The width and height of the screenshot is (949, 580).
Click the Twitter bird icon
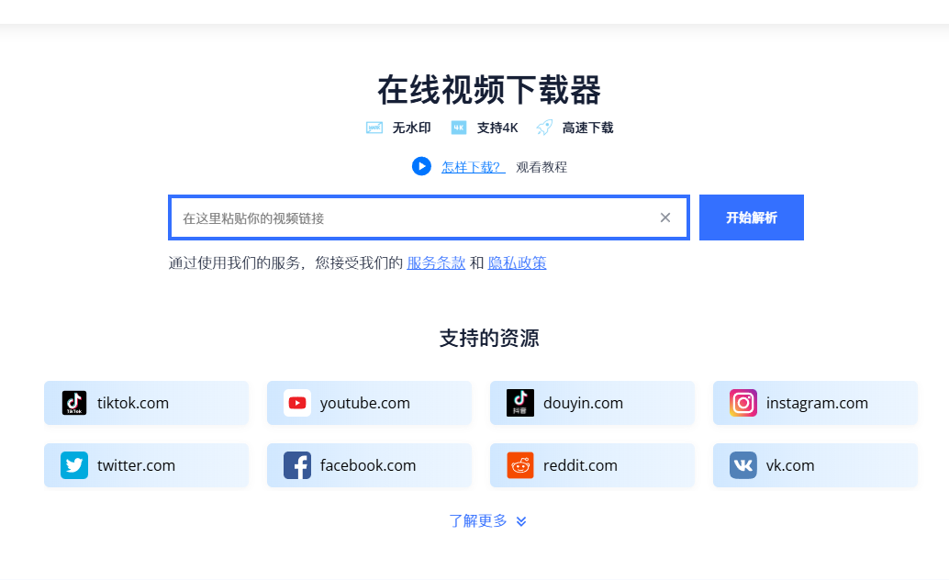click(x=74, y=465)
